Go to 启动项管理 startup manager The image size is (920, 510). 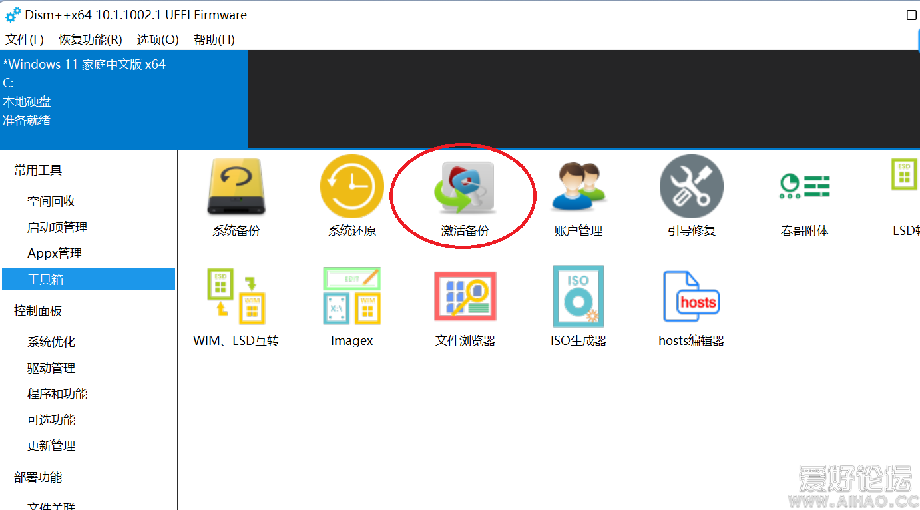click(57, 228)
